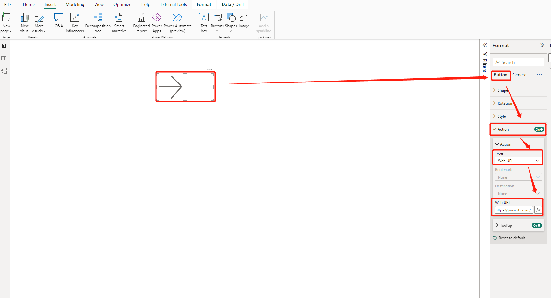This screenshot has width=551, height=298.
Task: Switch to Data table view in sidebar
Action: pos(4,58)
